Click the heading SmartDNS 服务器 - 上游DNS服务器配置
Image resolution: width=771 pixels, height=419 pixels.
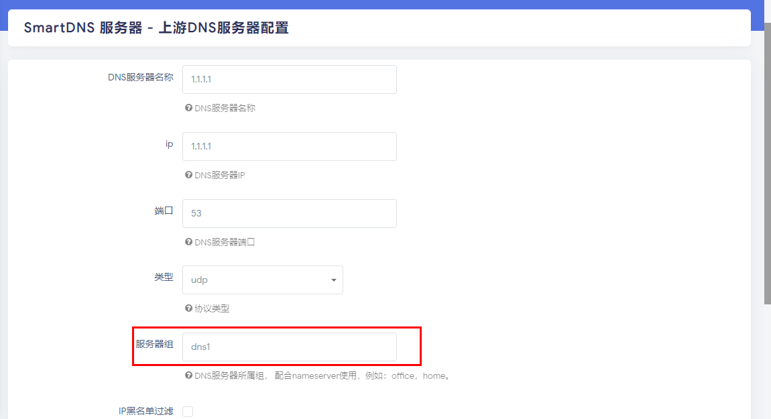click(156, 27)
